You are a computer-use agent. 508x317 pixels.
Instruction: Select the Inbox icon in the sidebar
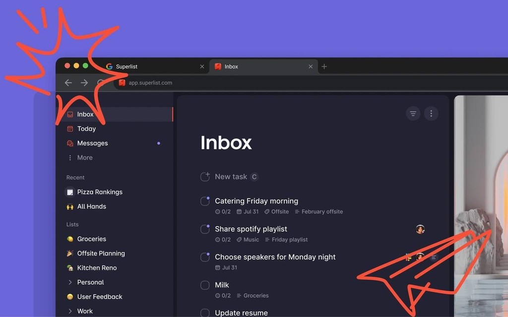click(x=70, y=114)
